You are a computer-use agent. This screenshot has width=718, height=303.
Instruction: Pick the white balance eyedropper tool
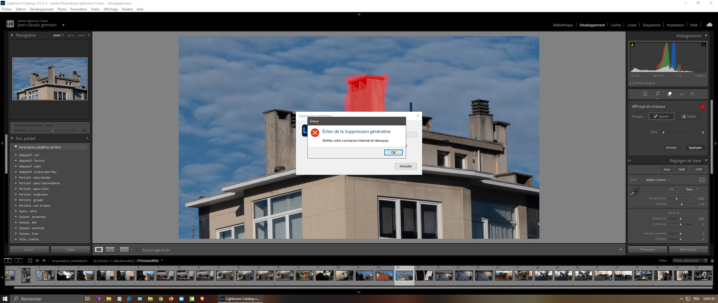[x=635, y=191]
